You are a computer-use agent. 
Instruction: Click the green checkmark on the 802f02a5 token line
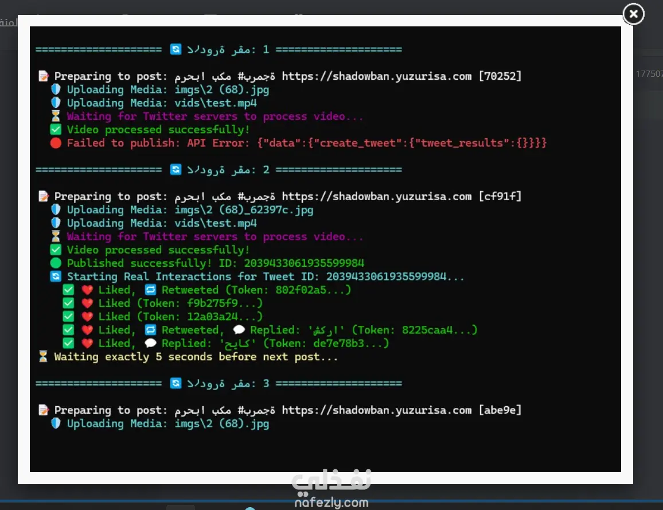pyautogui.click(x=68, y=290)
